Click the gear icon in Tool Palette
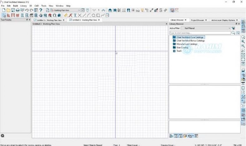This screenshot has width=246, height=146. (2, 136)
